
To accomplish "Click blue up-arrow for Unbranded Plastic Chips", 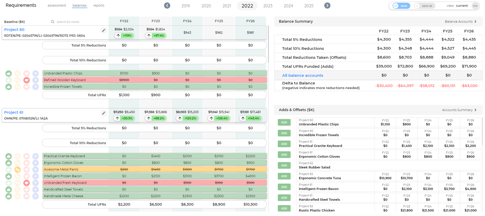I will 35,74.
